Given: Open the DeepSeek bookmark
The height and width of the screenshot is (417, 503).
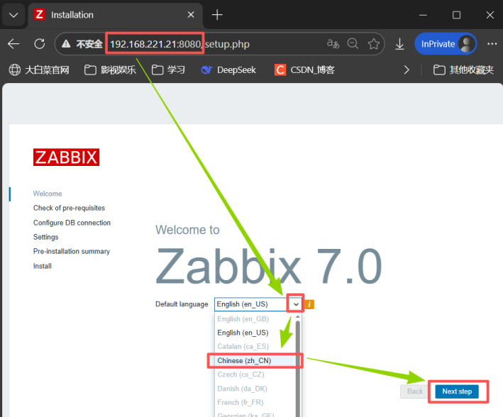Looking at the screenshot, I should (x=228, y=69).
